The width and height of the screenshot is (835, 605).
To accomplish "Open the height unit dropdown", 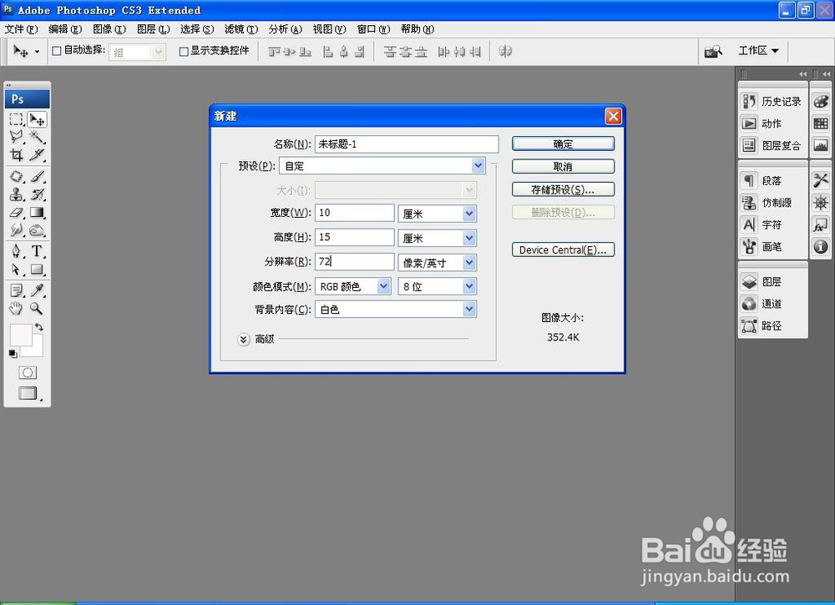I will coord(438,238).
